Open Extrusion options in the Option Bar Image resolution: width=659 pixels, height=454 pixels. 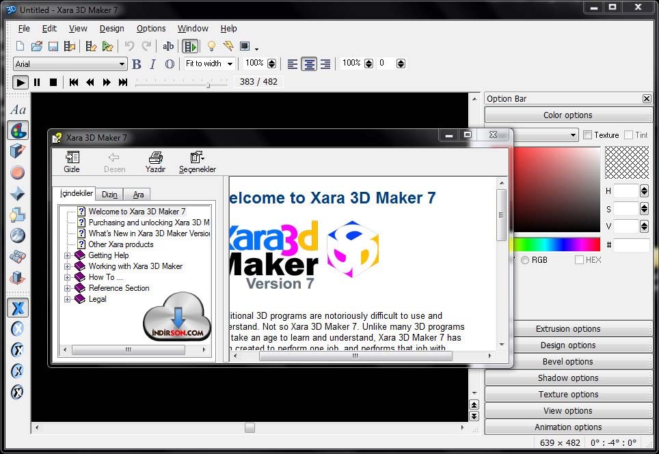click(x=568, y=329)
